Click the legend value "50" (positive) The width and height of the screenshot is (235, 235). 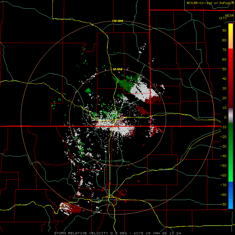(x=224, y=69)
